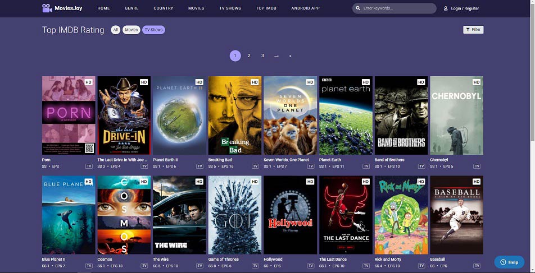535x273 pixels.
Task: Toggle the Movies filter pill
Action: tap(132, 30)
